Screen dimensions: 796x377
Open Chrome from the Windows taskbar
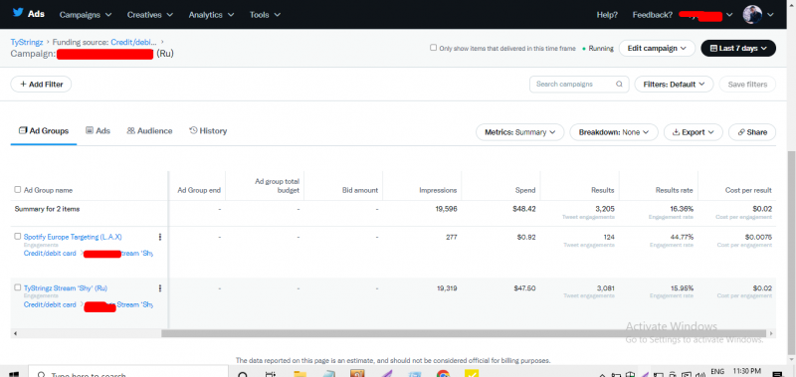tap(443, 374)
